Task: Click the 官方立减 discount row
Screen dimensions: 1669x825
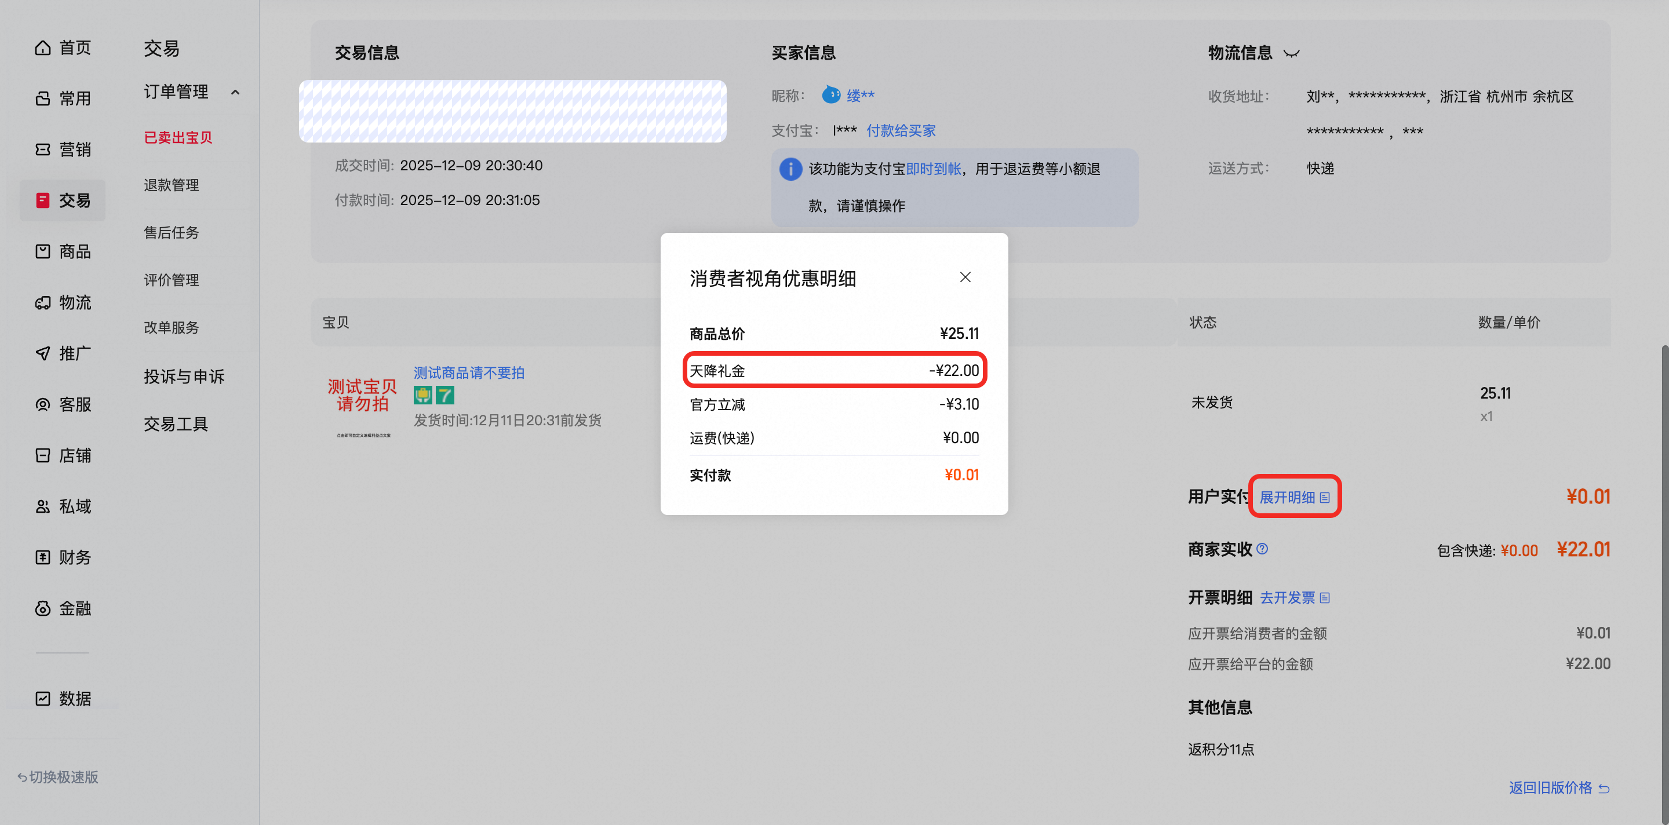Action: click(834, 405)
